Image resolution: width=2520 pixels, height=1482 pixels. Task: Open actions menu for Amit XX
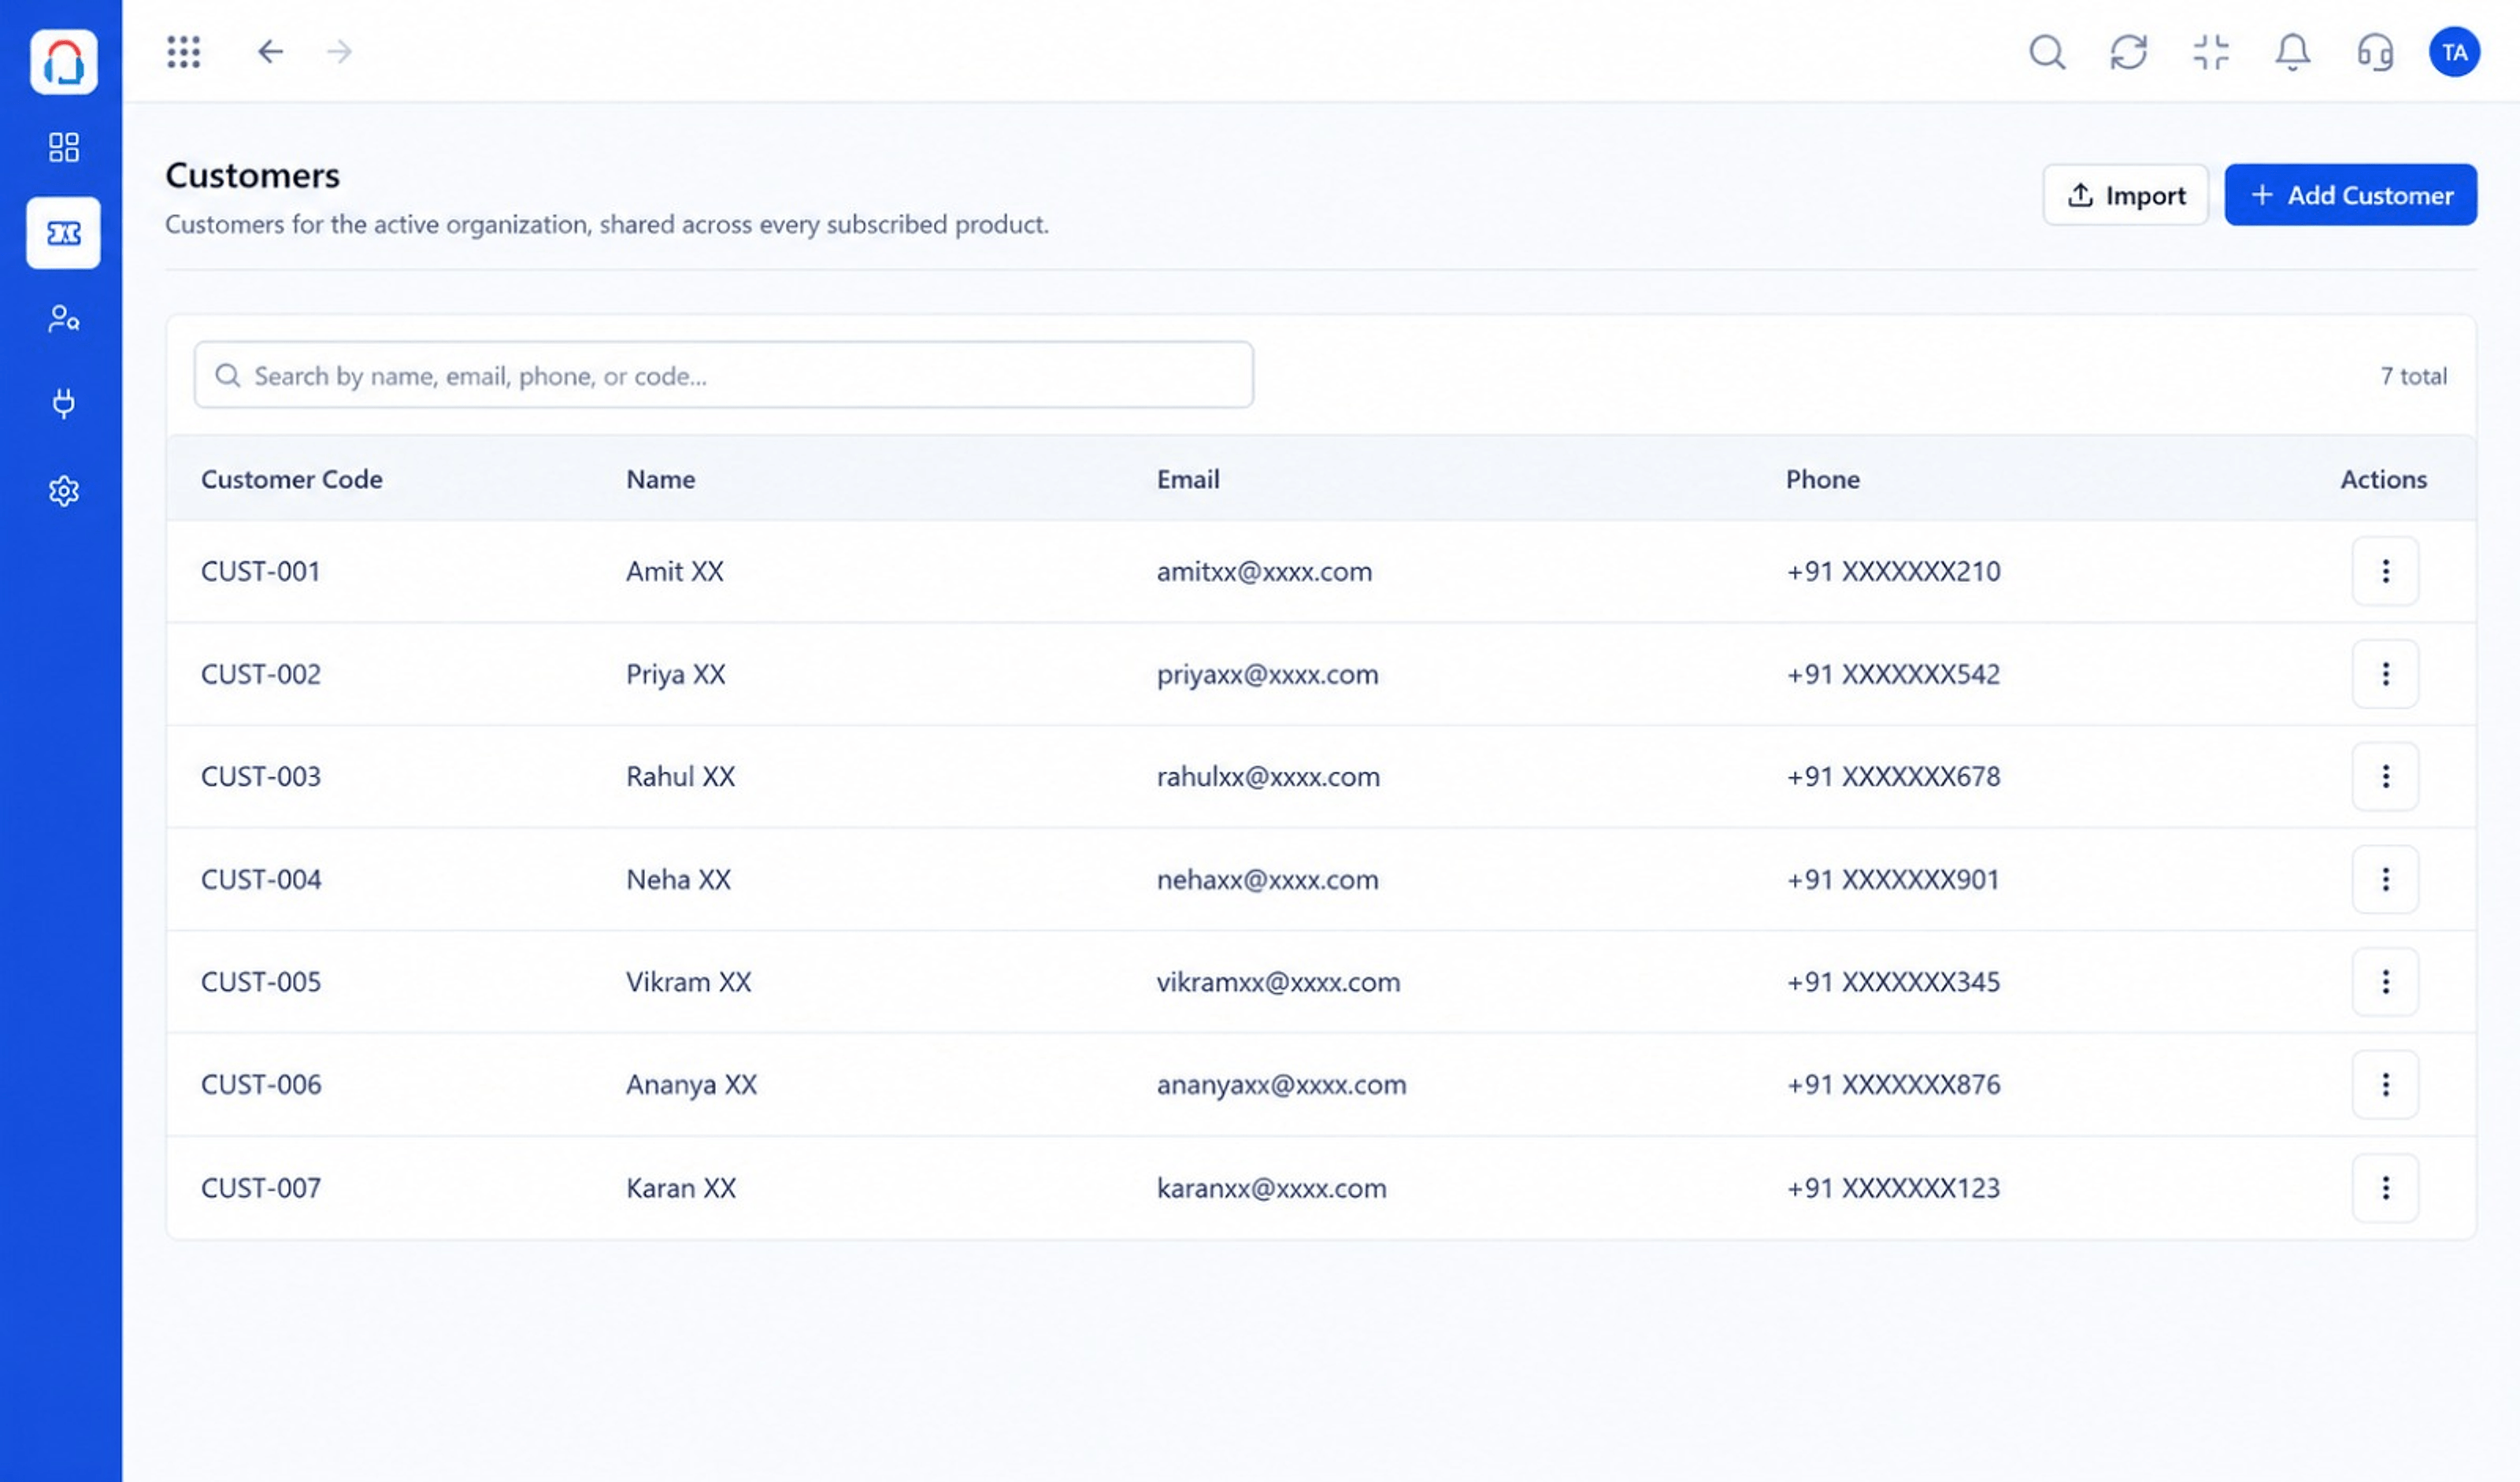click(2385, 571)
